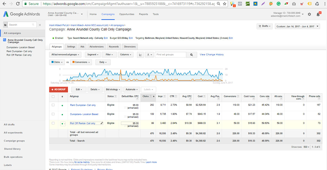Open the Segment dropdown
This screenshot has width=327, height=170.
(x=93, y=55)
